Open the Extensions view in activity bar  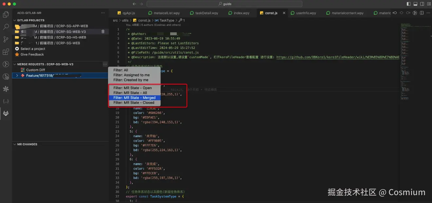(x=6, y=52)
